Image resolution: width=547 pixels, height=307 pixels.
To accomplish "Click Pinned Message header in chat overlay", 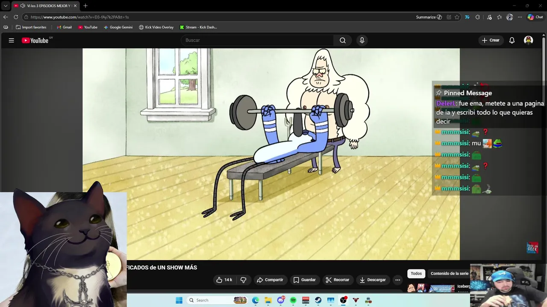I will click(468, 93).
